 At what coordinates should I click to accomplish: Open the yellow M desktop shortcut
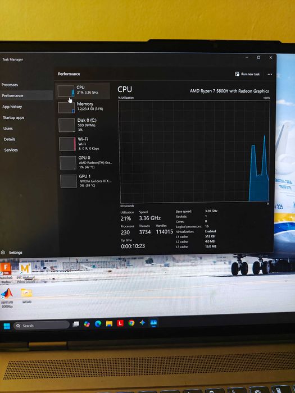pyautogui.click(x=26, y=273)
